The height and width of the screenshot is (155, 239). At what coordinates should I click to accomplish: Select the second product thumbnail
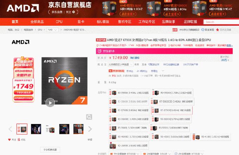(36, 129)
